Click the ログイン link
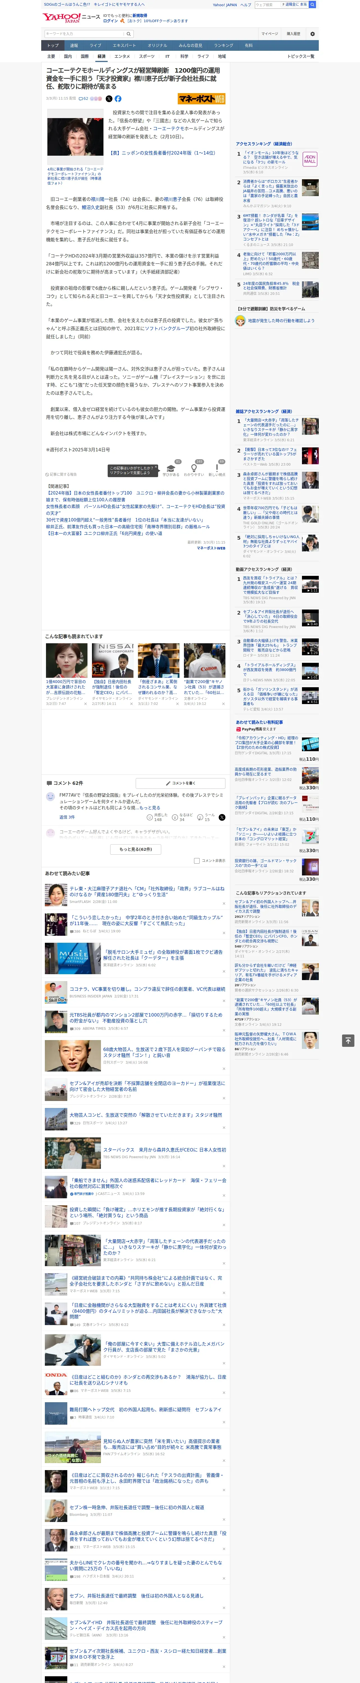Viewport: 360px width, 1683px height. click(x=110, y=21)
